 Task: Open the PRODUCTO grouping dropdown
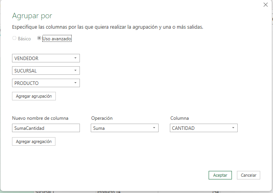[46, 83]
